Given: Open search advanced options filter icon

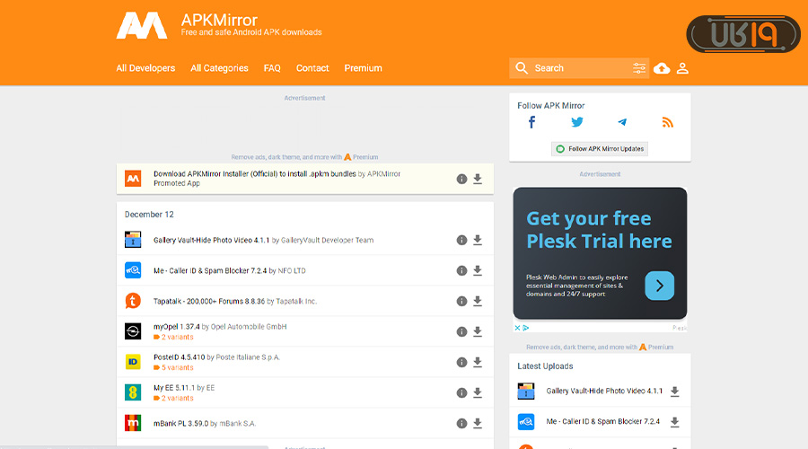Looking at the screenshot, I should (639, 68).
